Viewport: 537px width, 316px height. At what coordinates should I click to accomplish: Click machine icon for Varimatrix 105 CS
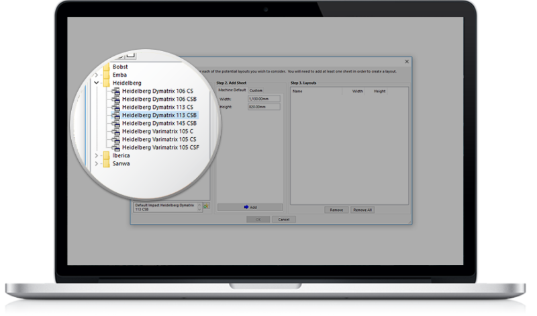pos(116,139)
